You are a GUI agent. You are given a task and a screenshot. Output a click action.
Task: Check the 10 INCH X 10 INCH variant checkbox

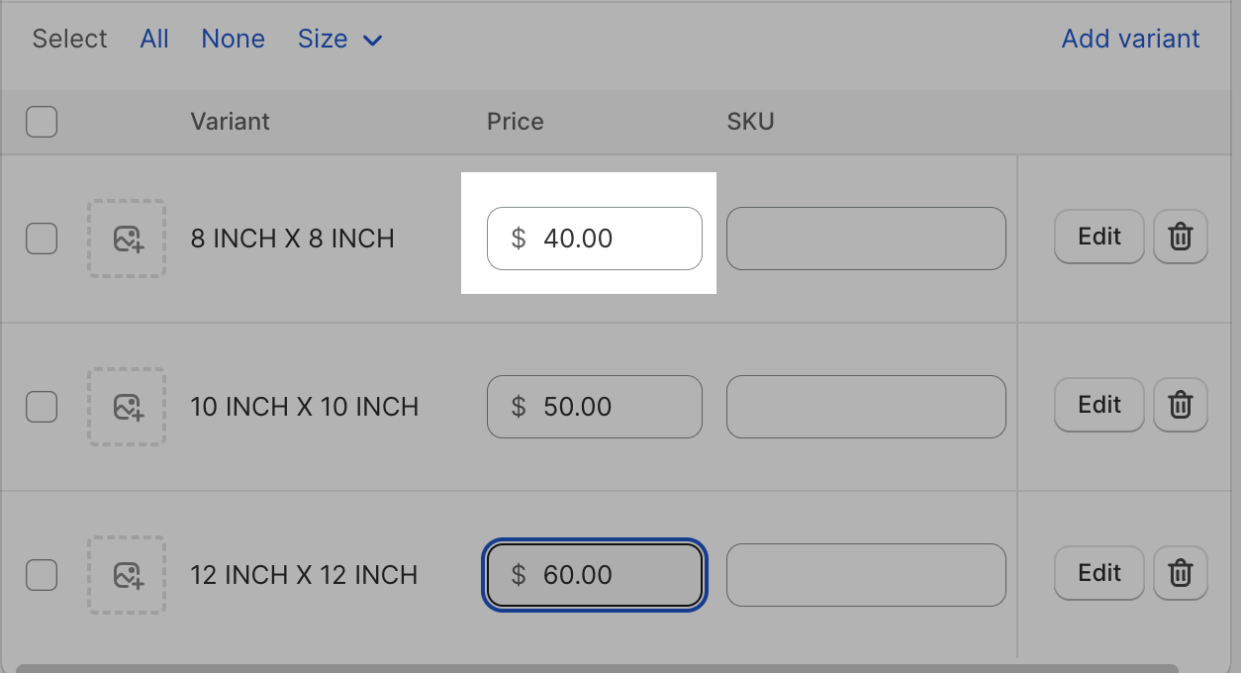[42, 407]
